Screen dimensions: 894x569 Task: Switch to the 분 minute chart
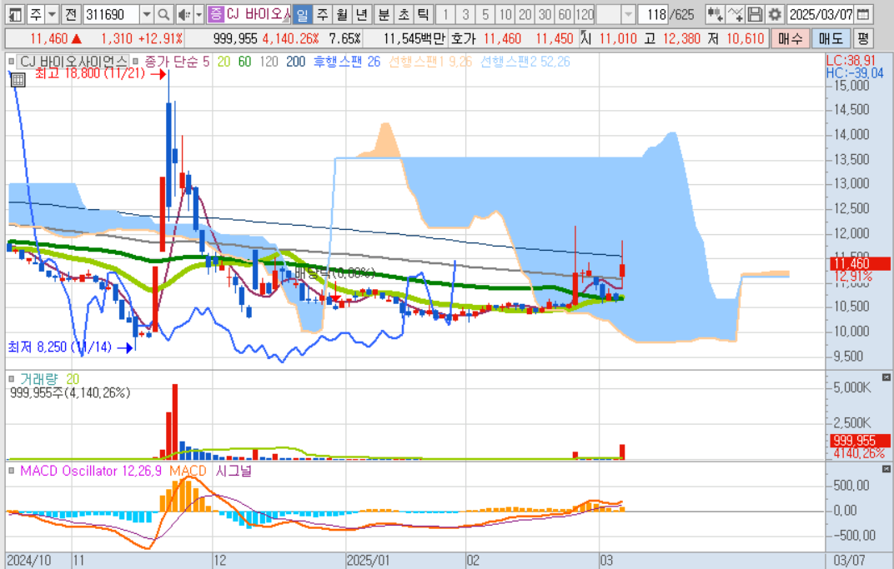click(384, 14)
